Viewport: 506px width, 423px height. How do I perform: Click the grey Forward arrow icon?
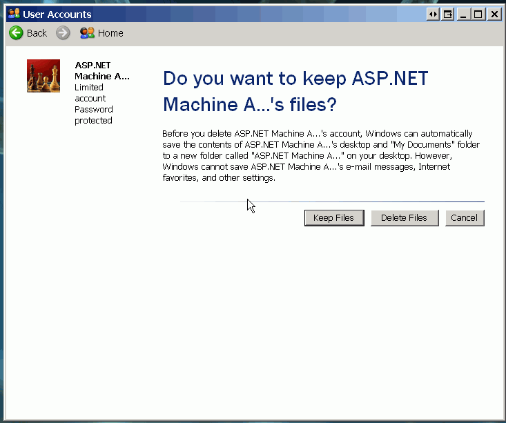[63, 33]
